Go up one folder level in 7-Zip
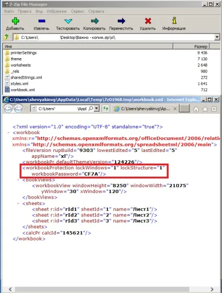The image size is (222, 293). pyautogui.click(x=6, y=37)
